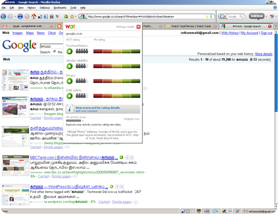Open the BBCTamil.com search result
The height and width of the screenshot is (214, 278).
tap(74, 158)
